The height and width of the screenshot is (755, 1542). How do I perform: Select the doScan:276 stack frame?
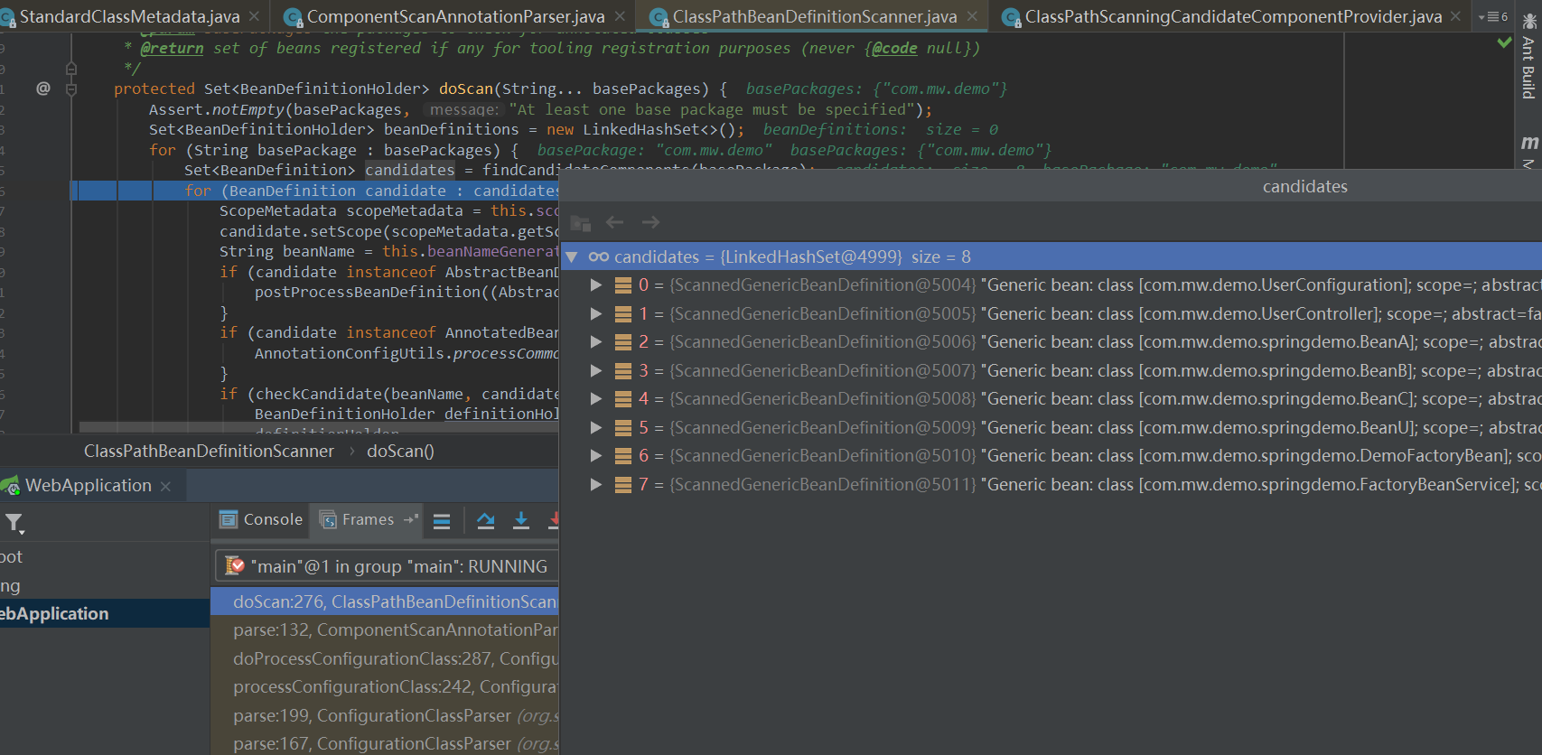coord(385,601)
